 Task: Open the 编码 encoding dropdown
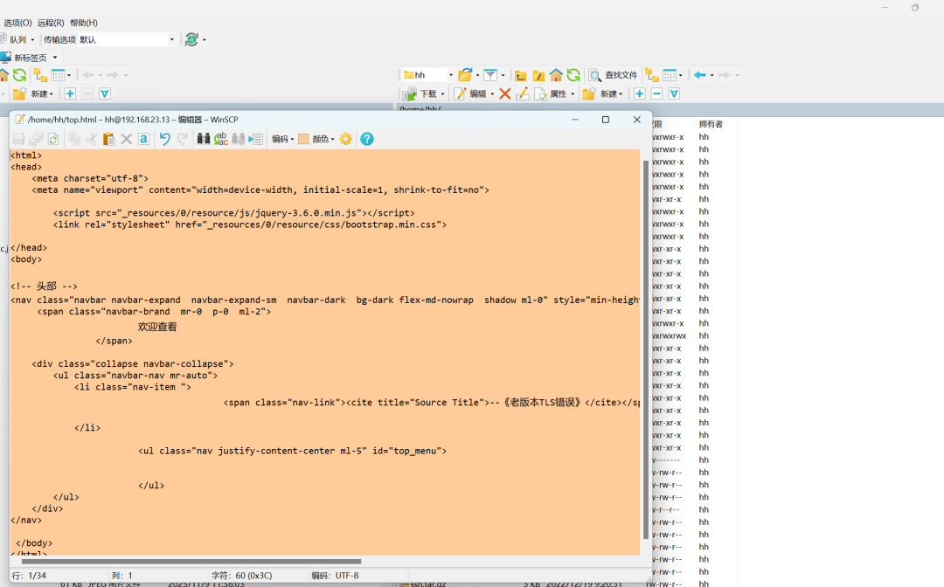[x=282, y=139]
